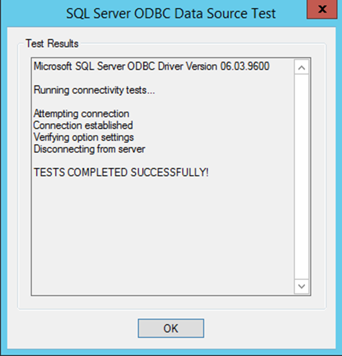Select the 'Connection established' line
342x356 pixels.
tap(83, 125)
